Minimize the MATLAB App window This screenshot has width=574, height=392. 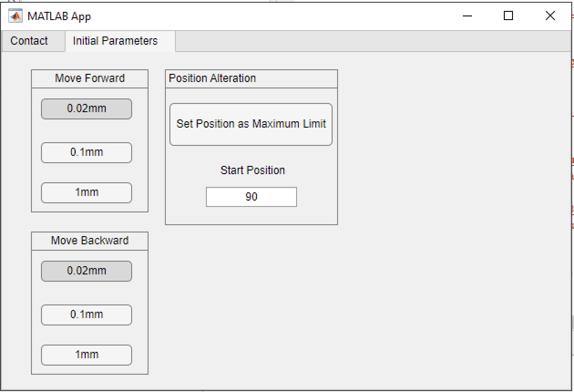click(467, 16)
